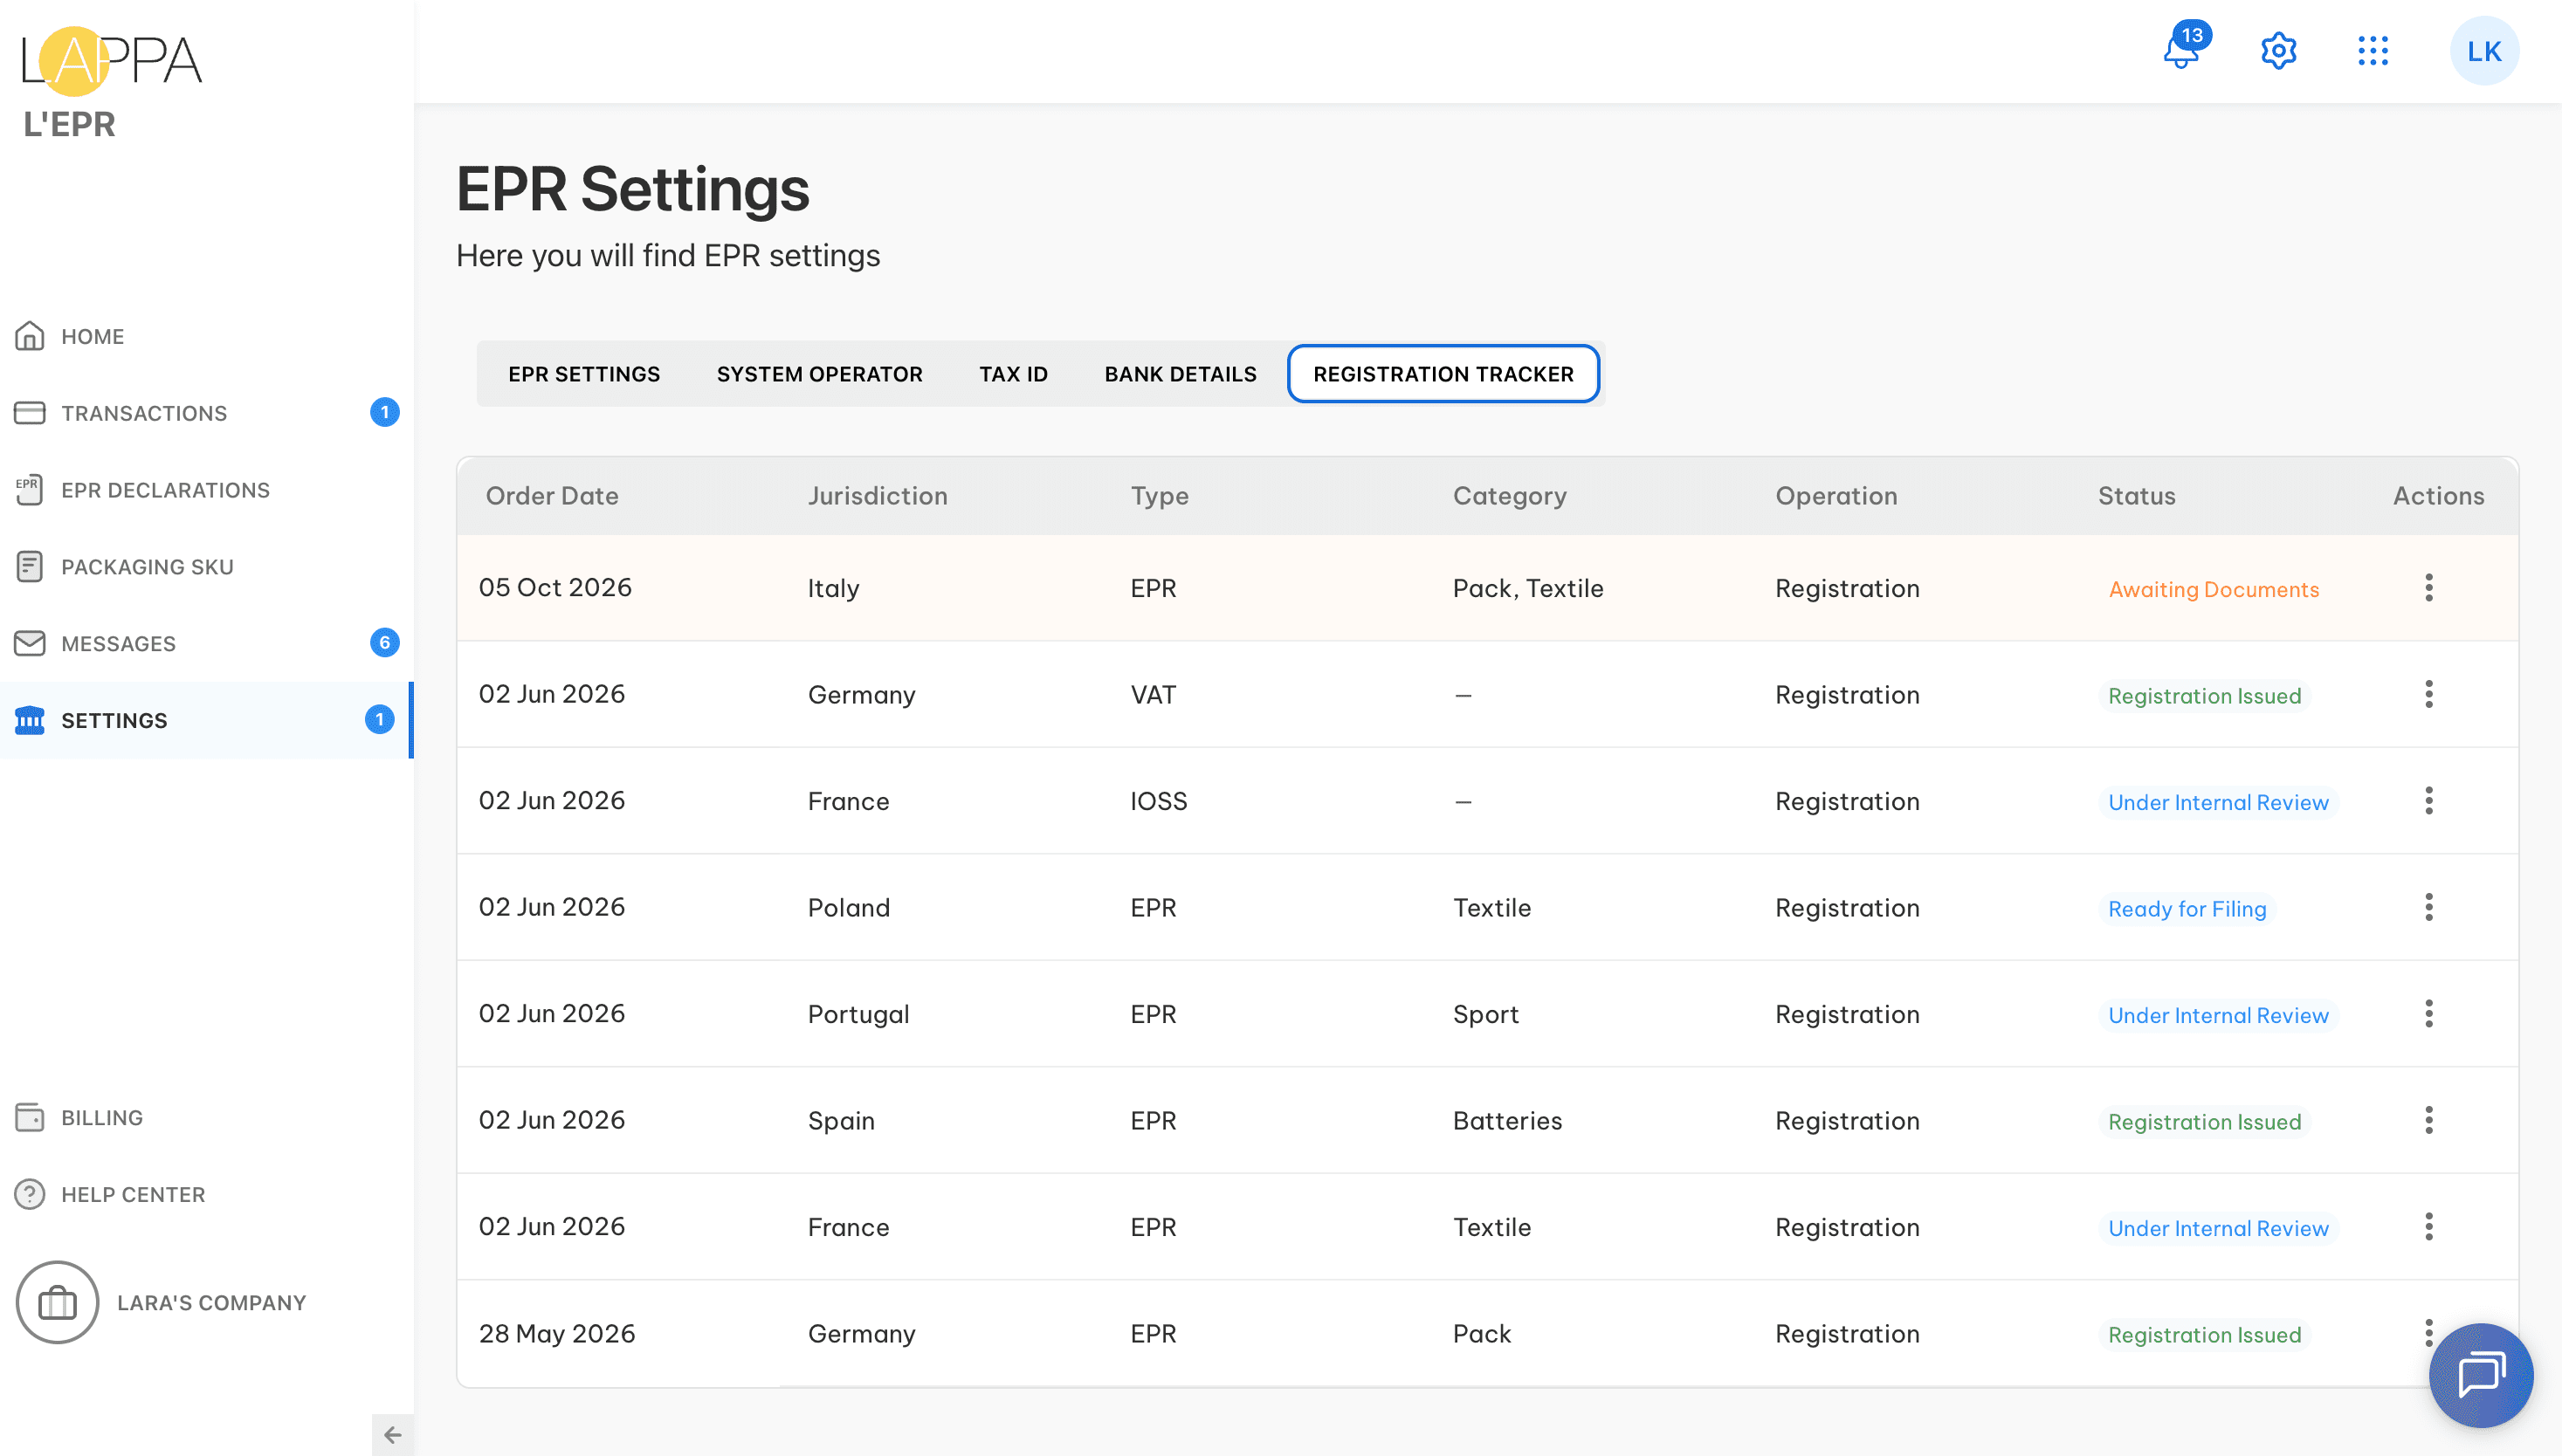Open actions menu for France Textile row
This screenshot has height=1456, width=2562.
[2429, 1226]
